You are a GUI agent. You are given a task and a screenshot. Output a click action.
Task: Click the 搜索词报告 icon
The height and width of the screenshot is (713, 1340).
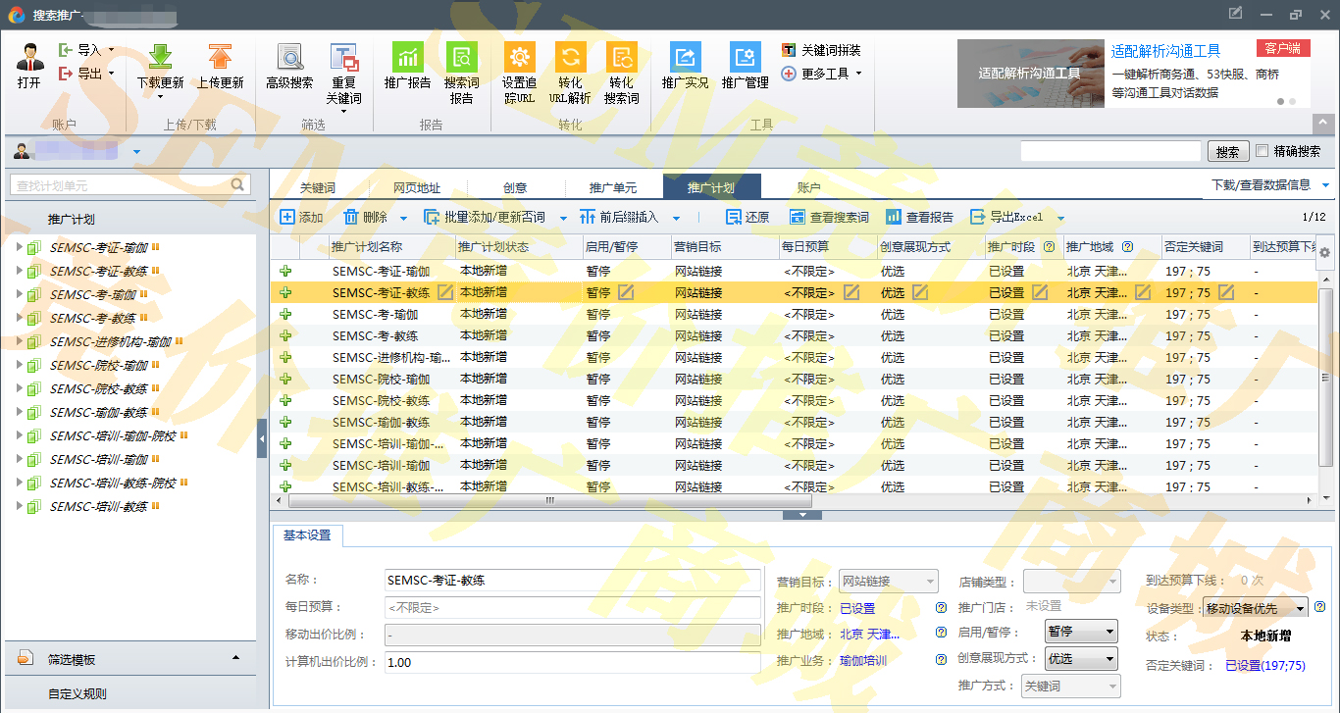click(x=461, y=58)
